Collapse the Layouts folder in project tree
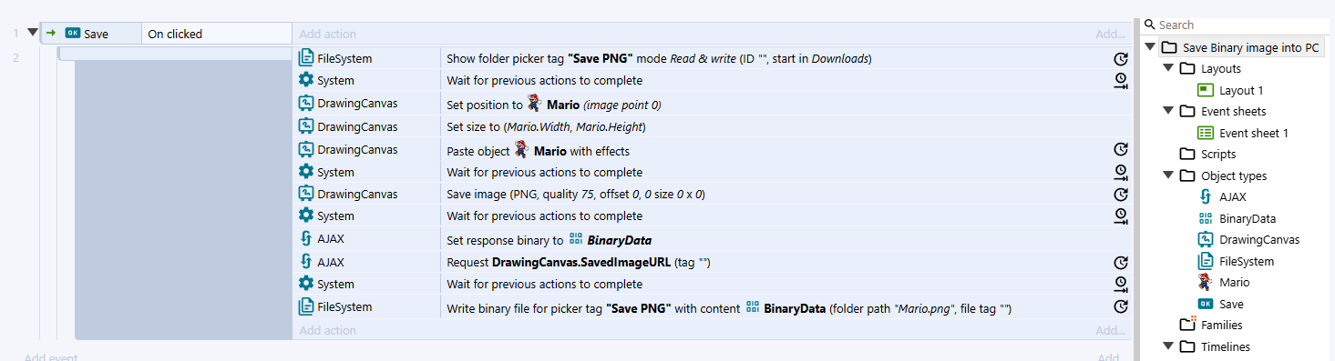The width and height of the screenshot is (1335, 361). point(1168,68)
